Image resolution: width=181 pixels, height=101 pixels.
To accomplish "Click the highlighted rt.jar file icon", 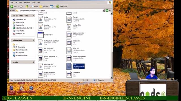I will click(69, 66).
